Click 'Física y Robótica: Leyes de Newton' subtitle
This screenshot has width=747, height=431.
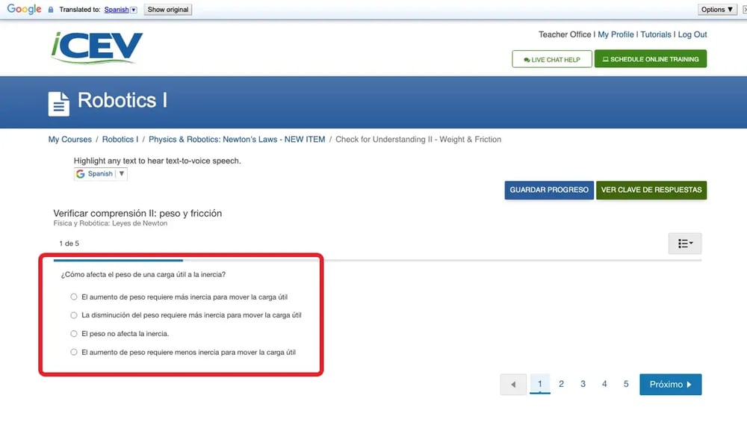(x=110, y=223)
